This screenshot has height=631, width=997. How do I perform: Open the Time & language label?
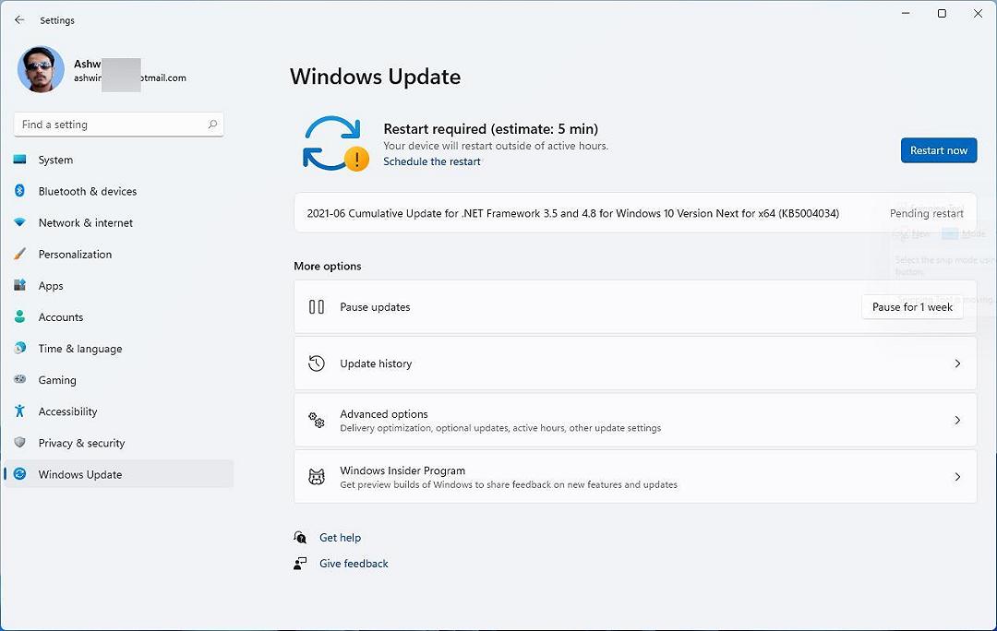coord(80,349)
